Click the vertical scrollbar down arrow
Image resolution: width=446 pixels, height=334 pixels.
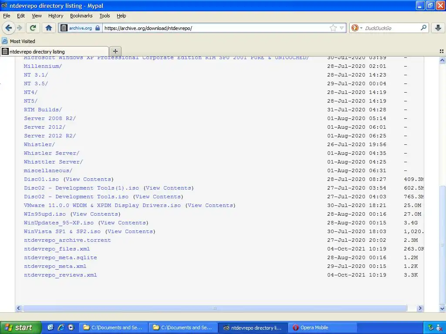[442, 308]
